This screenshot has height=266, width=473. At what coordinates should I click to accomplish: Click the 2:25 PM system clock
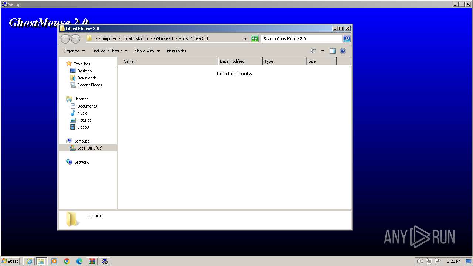pos(454,261)
